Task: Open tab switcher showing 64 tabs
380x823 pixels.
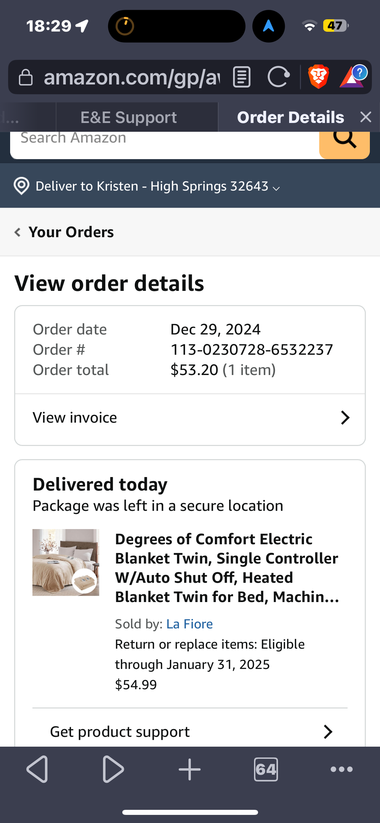Action: coord(266,769)
